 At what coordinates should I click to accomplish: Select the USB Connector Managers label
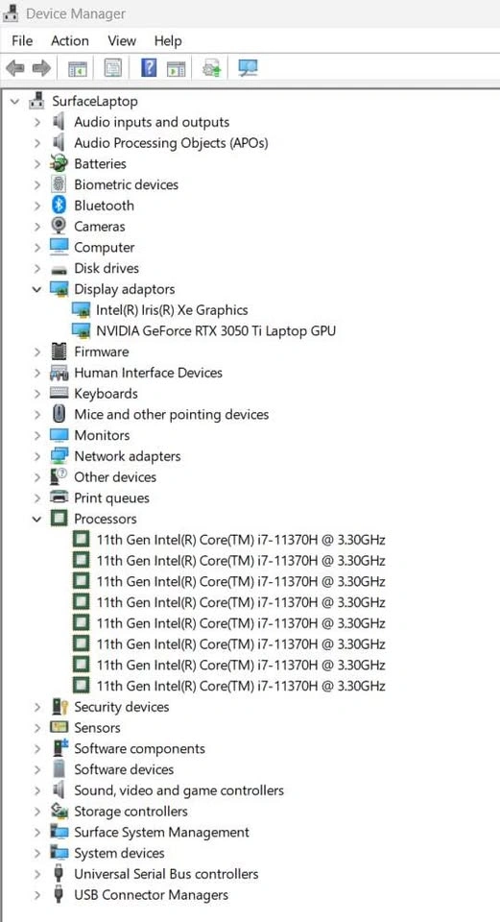click(x=151, y=895)
